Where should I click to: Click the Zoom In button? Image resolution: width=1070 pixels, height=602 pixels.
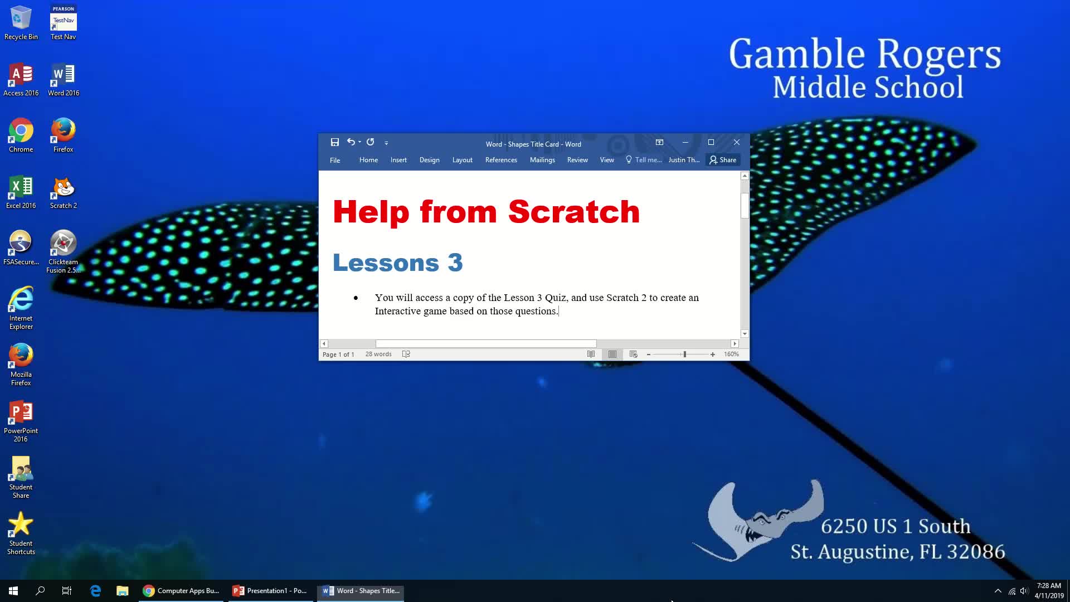[x=713, y=355]
